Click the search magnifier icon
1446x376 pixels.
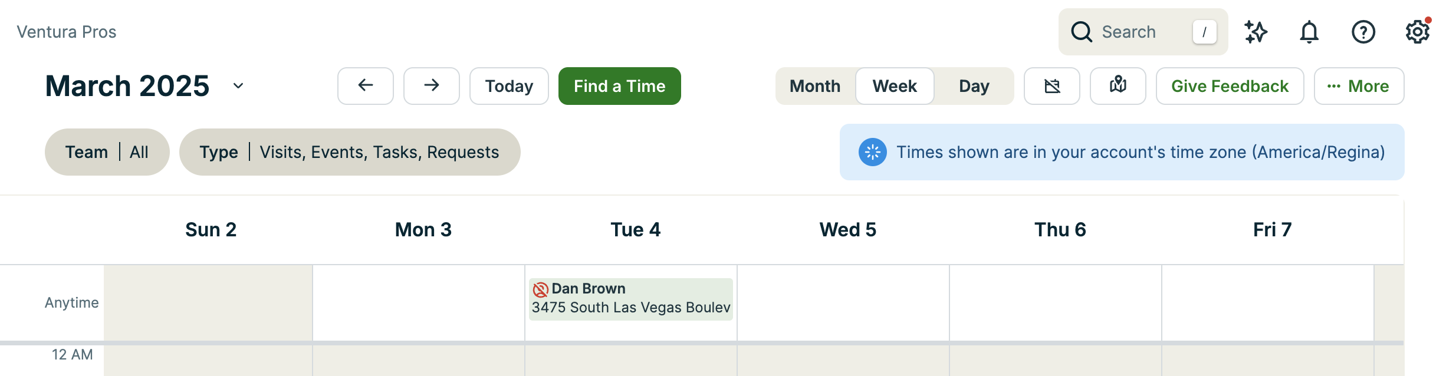(x=1082, y=32)
